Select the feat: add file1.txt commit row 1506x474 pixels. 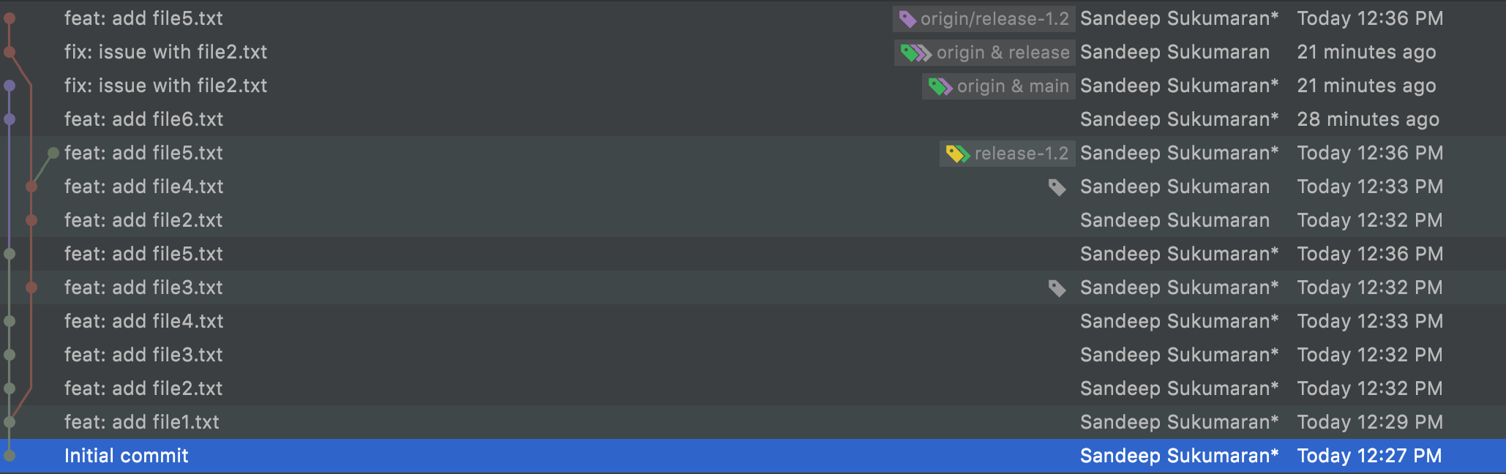coord(439,422)
